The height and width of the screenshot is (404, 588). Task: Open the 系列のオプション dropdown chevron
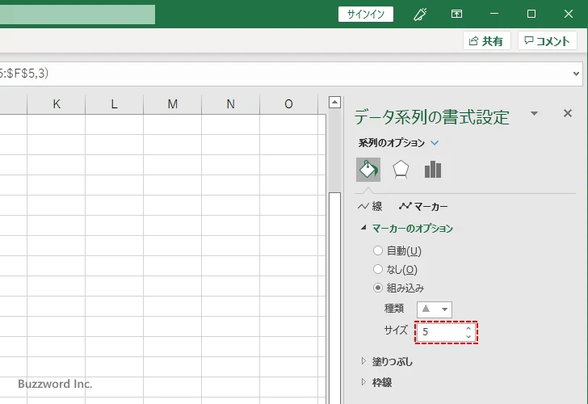(x=435, y=143)
